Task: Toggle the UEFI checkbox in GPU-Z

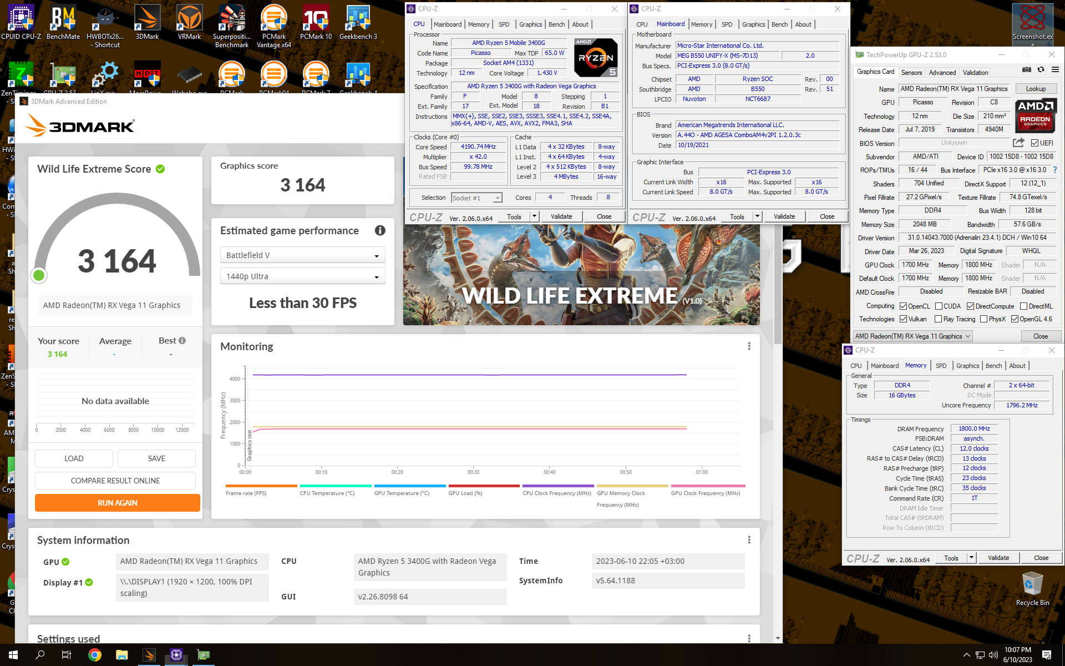Action: (x=1034, y=143)
